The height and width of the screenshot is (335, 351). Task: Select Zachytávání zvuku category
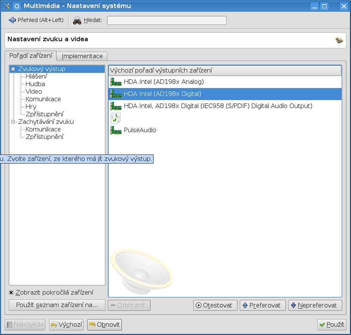point(46,122)
